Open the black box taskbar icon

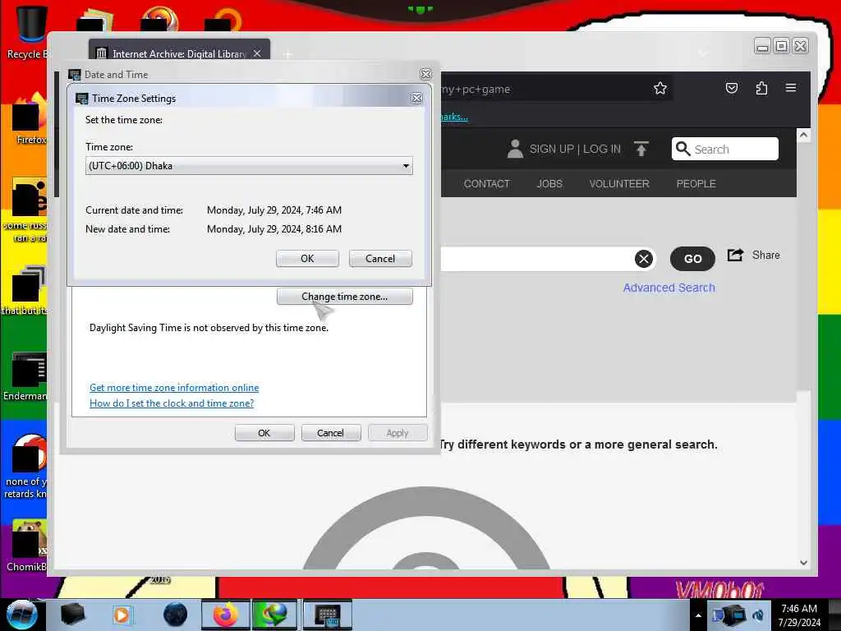72,615
